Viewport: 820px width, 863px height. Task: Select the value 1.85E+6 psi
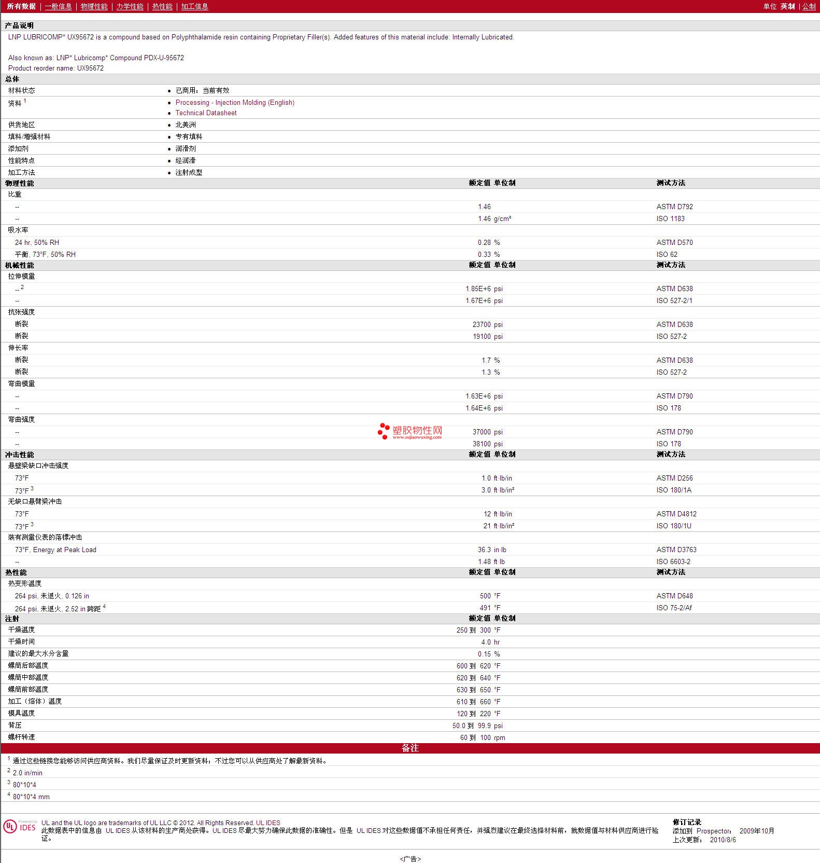pyautogui.click(x=484, y=289)
